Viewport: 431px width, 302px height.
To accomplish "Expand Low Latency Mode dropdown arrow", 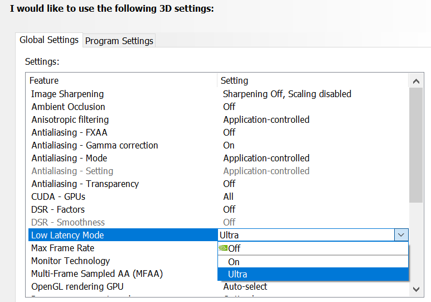I will point(401,235).
